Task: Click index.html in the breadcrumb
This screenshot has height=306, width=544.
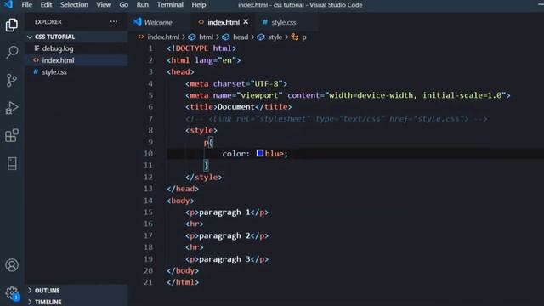Action: [163, 37]
